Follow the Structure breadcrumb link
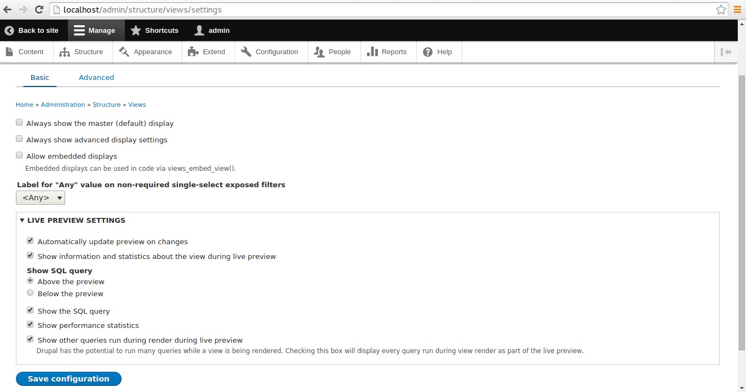 point(107,105)
